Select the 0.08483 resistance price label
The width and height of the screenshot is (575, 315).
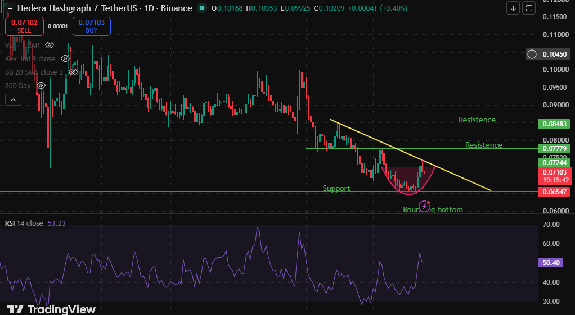coord(555,124)
